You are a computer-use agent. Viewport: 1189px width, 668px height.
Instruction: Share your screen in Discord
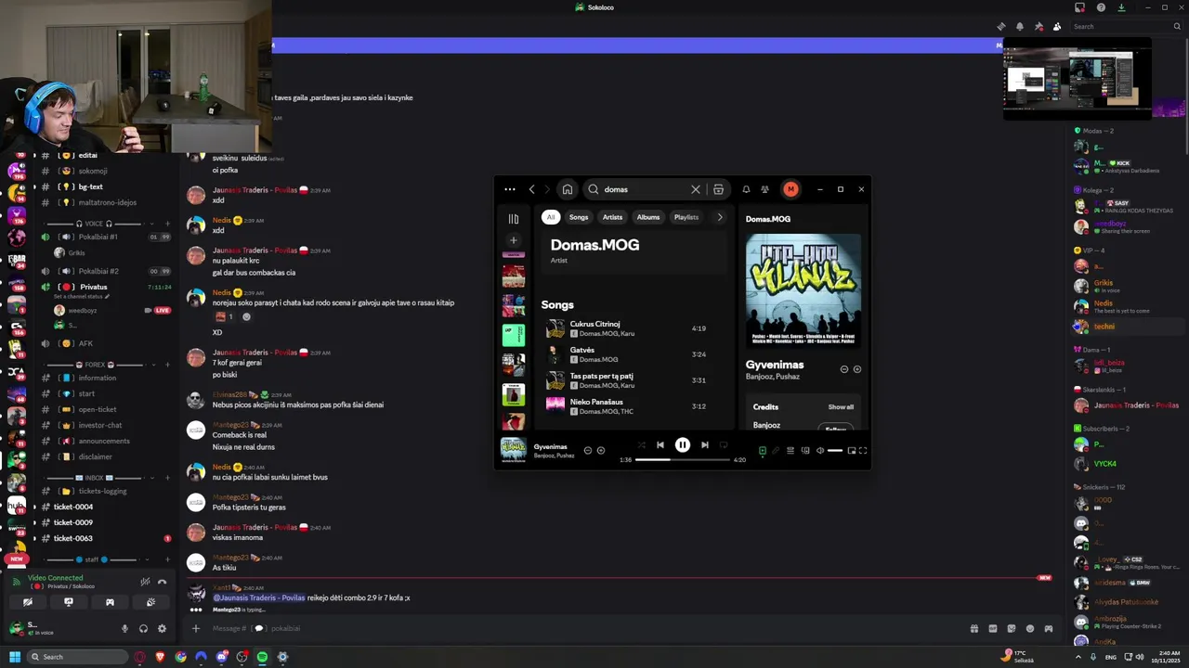[x=68, y=602]
